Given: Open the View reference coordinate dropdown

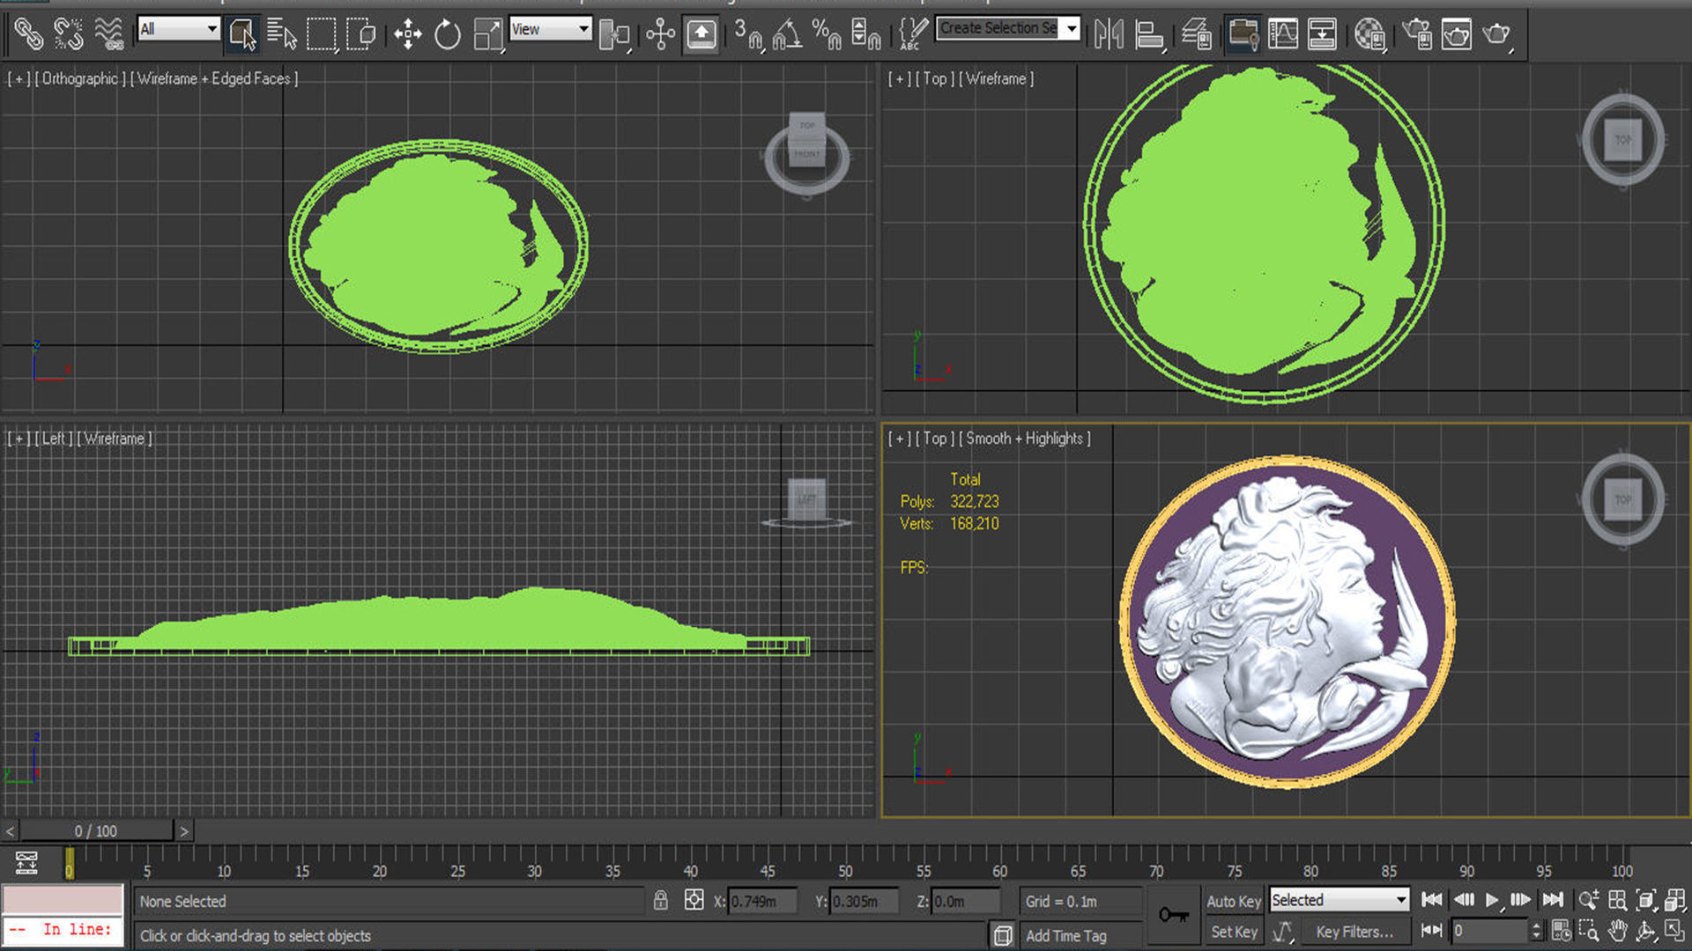Looking at the screenshot, I should click(x=551, y=29).
